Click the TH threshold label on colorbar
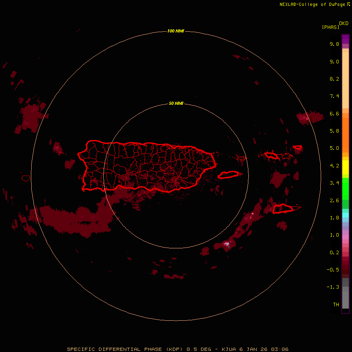Viewport: 352px width, 352px height. coord(336,305)
